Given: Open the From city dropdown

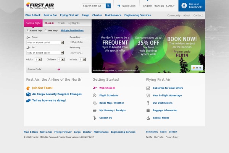Looking at the screenshot, I should point(62,42).
